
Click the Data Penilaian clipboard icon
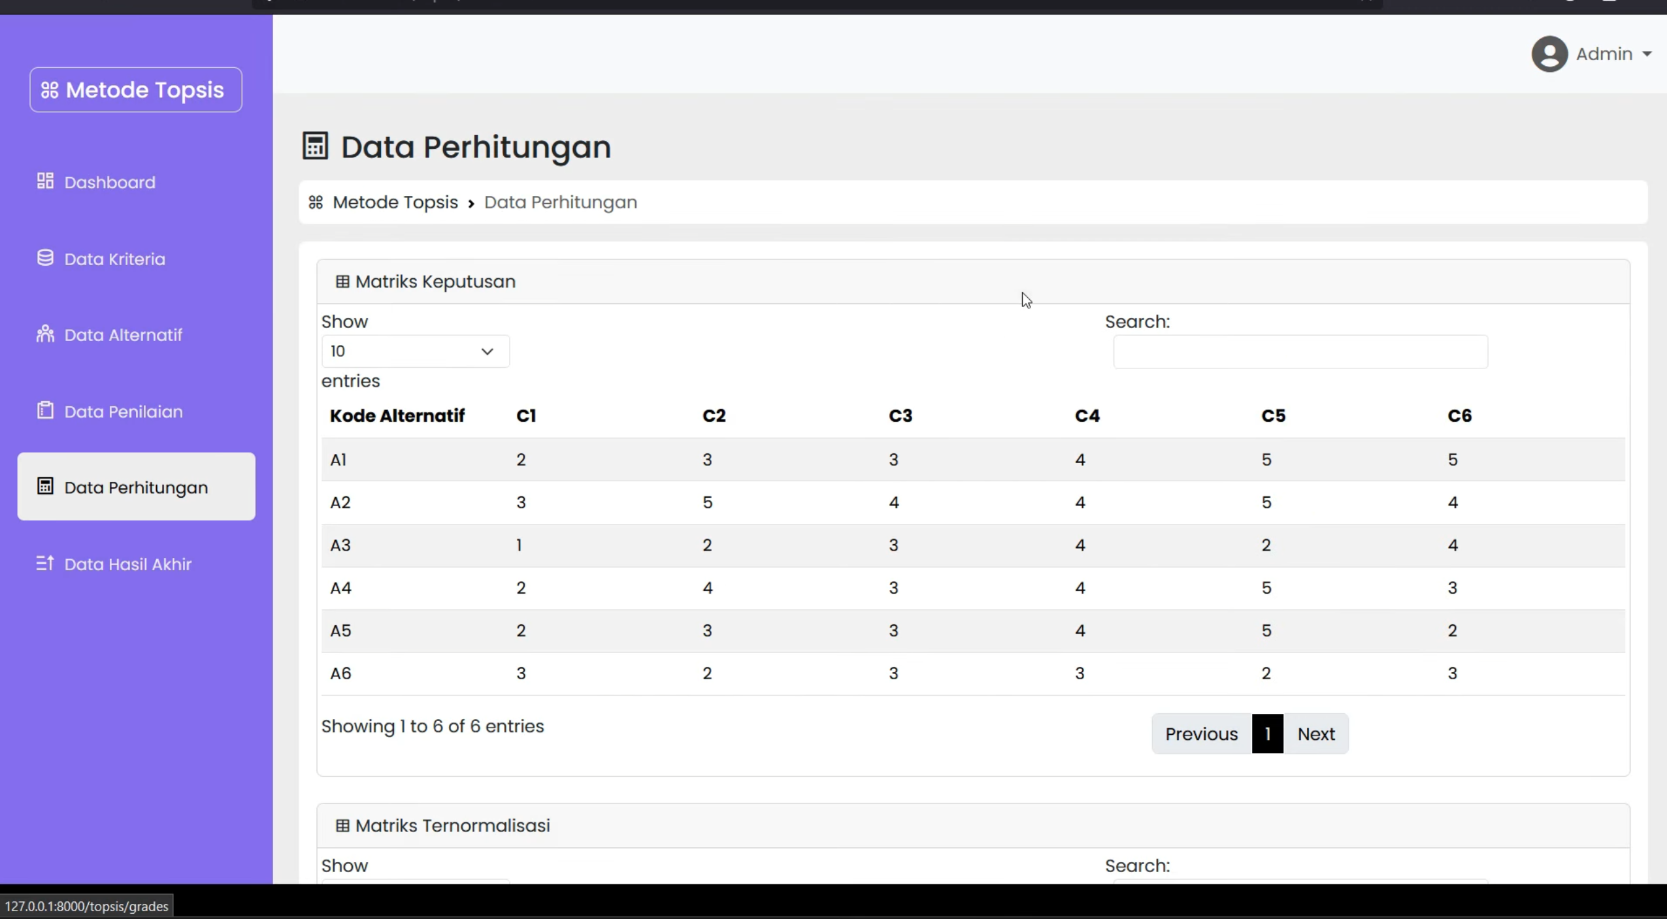[45, 410]
